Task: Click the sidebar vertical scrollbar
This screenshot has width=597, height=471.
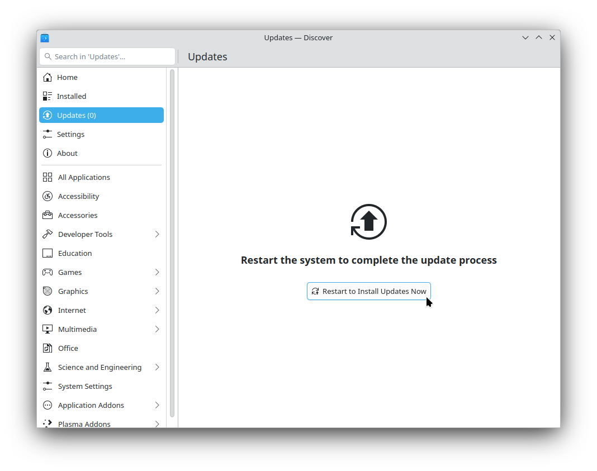Action: point(172,243)
